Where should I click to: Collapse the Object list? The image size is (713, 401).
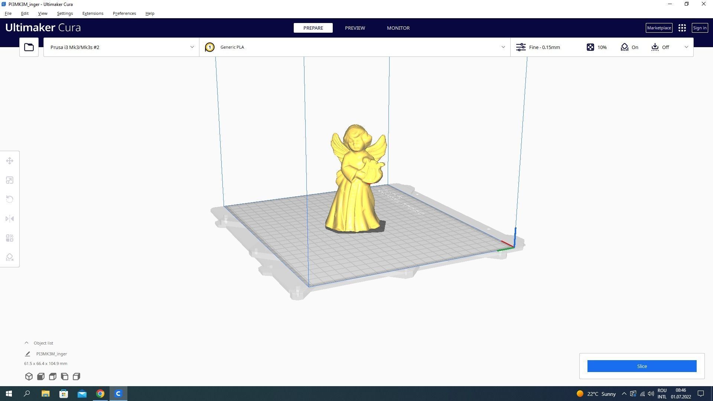click(x=26, y=343)
